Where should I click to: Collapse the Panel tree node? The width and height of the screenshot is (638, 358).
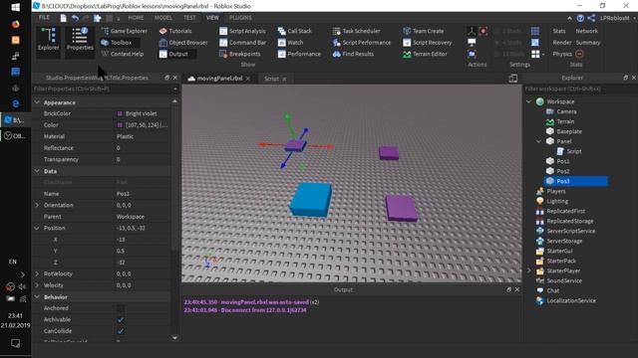538,141
